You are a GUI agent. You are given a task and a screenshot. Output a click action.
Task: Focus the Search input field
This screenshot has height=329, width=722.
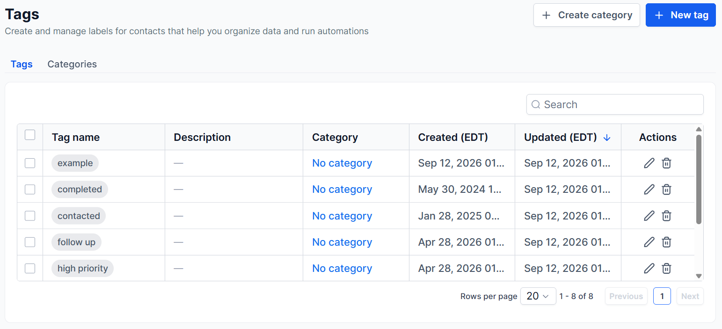[615, 104]
